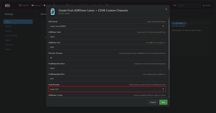Viewport: 216px width, 113px height.
Task: Click the Run button
Action: point(163,102)
